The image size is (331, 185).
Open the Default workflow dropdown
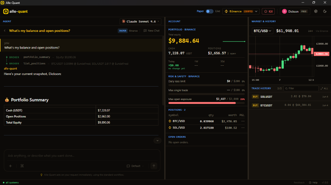coord(135,166)
